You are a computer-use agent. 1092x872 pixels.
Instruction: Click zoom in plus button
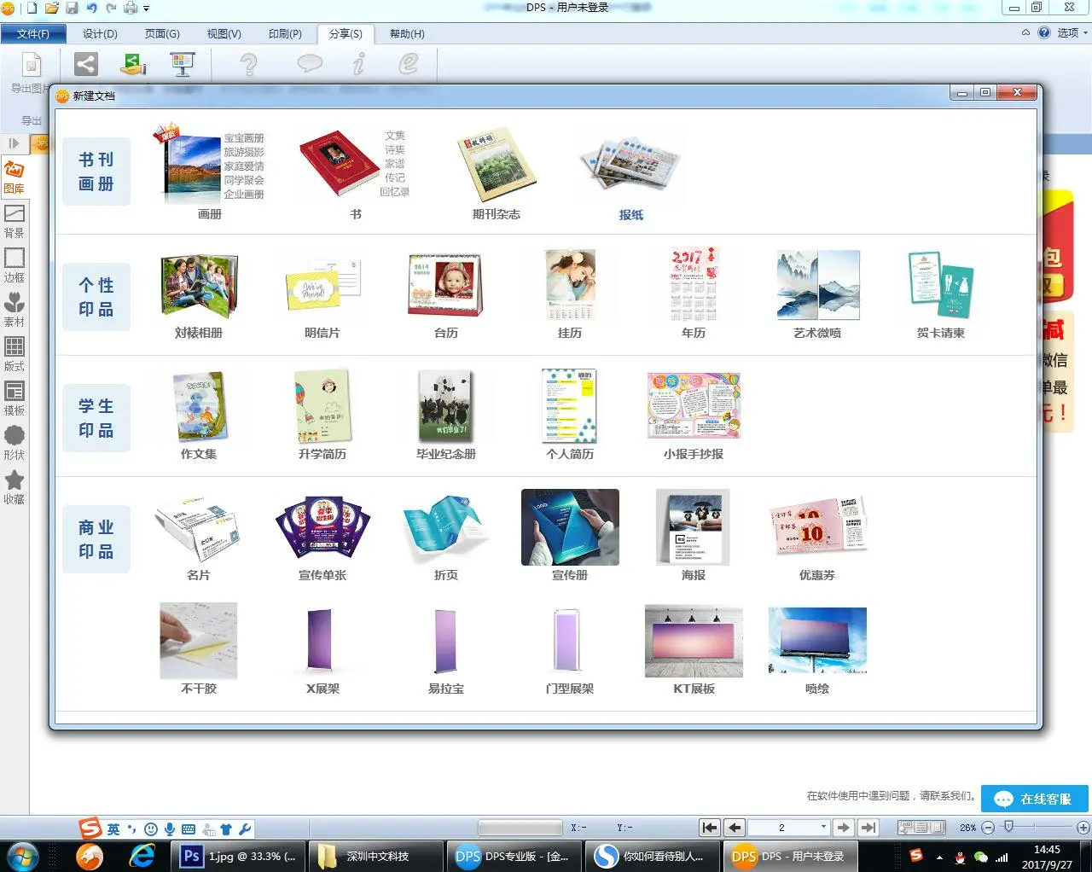pyautogui.click(x=1083, y=827)
